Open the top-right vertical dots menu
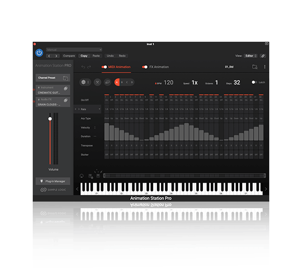The height and width of the screenshot is (273, 302). pos(265,66)
